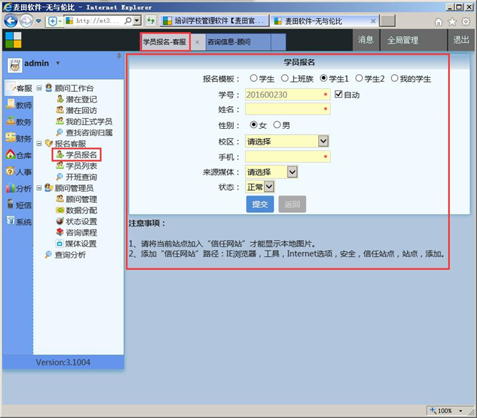The image size is (477, 418).
Task: Select 学生 template radio button
Action: [x=253, y=78]
